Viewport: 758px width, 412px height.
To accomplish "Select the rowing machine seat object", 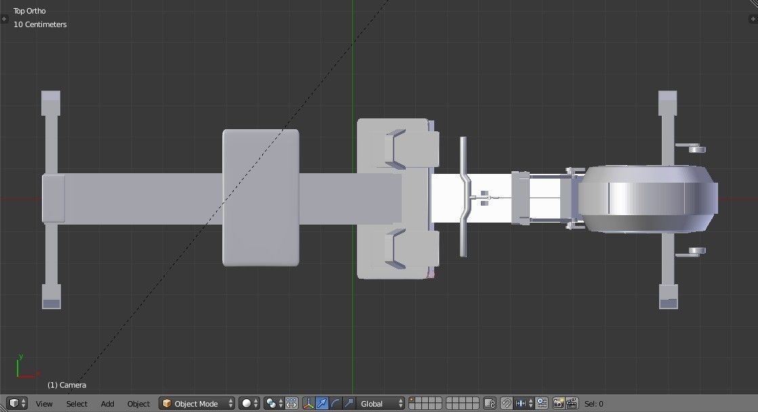I will 261,198.
